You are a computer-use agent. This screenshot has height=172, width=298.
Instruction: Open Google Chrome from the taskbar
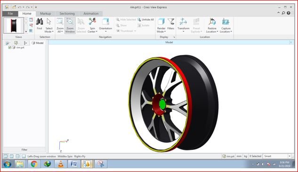coord(34,164)
